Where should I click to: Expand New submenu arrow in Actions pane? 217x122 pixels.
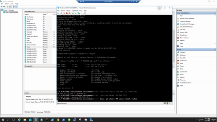tap(215, 16)
